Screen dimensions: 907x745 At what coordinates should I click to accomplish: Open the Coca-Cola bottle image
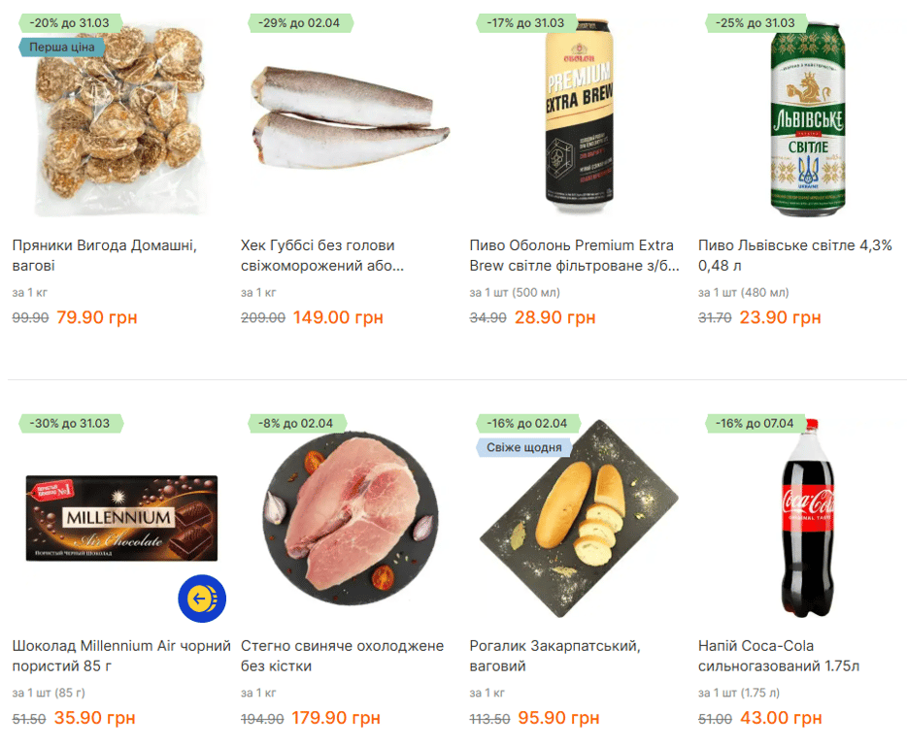point(808,518)
